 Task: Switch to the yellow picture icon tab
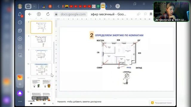click(x=67, y=6)
